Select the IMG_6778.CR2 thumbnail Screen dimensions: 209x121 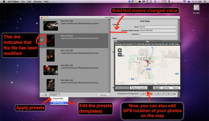point(51,41)
